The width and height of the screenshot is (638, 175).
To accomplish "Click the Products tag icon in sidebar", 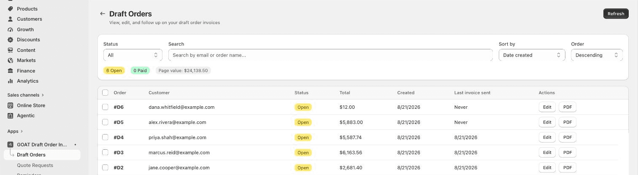I will (11, 8).
